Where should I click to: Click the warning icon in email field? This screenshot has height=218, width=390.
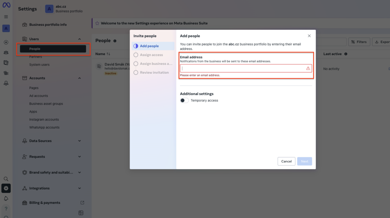point(308,68)
